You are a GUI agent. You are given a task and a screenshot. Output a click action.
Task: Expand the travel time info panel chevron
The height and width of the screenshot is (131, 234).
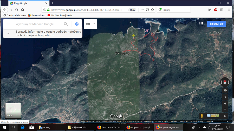pyautogui.click(x=8, y=33)
